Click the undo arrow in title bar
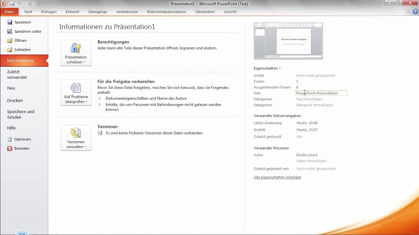The image size is (419, 235). coord(19,4)
